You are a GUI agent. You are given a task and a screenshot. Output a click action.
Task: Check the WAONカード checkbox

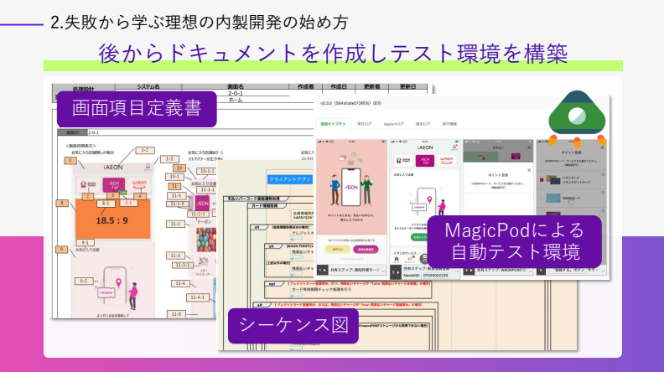(x=542, y=198)
